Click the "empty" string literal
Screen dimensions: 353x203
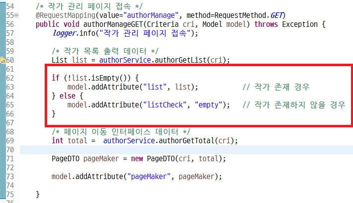tap(209, 105)
